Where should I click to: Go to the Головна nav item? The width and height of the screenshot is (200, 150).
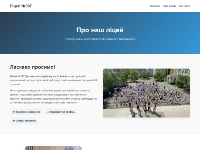(155, 6)
